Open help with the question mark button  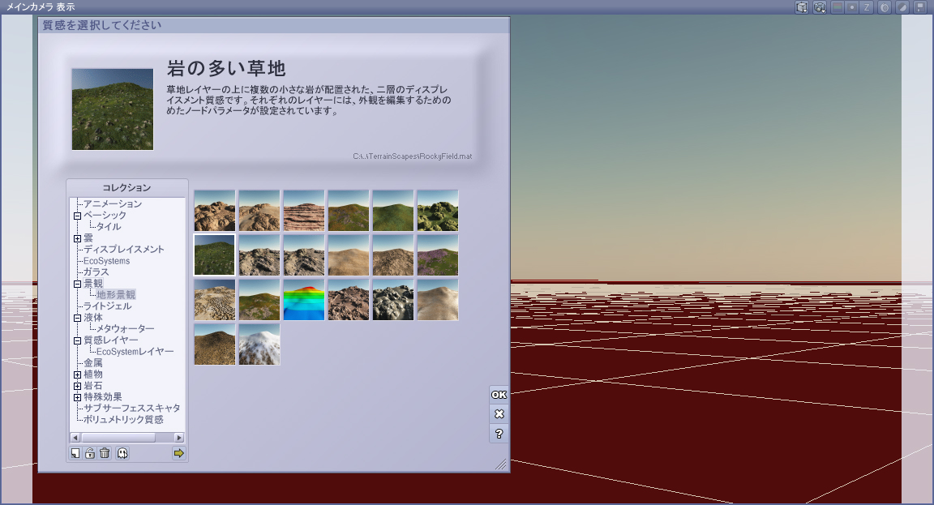[x=499, y=434]
